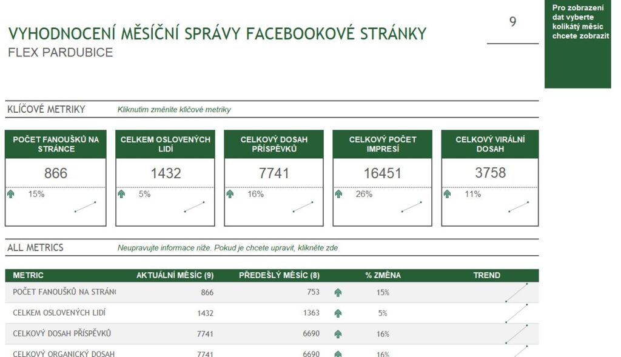
Task: Select the month number input showing 9
Action: pos(512,23)
